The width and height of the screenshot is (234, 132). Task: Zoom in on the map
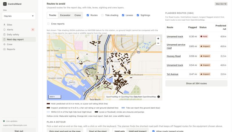pyautogui.click(x=158, y=39)
